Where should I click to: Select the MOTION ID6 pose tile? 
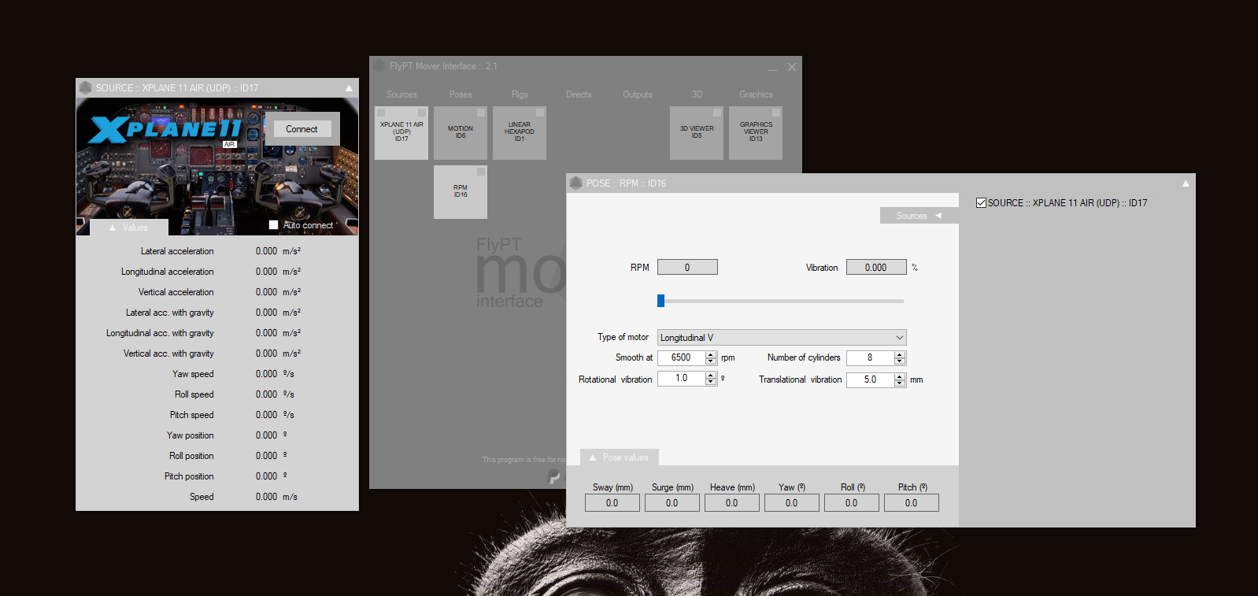click(x=461, y=133)
